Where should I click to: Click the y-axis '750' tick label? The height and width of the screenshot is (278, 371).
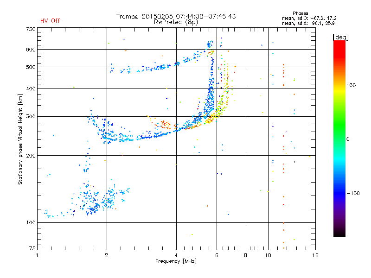click(x=31, y=29)
